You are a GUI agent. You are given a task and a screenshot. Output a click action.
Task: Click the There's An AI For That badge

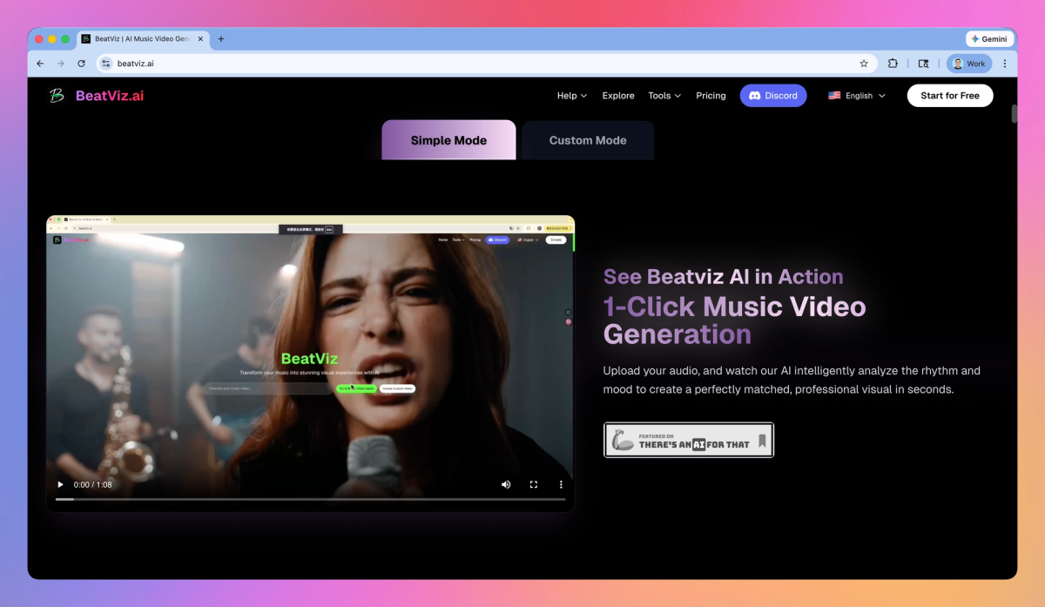689,440
